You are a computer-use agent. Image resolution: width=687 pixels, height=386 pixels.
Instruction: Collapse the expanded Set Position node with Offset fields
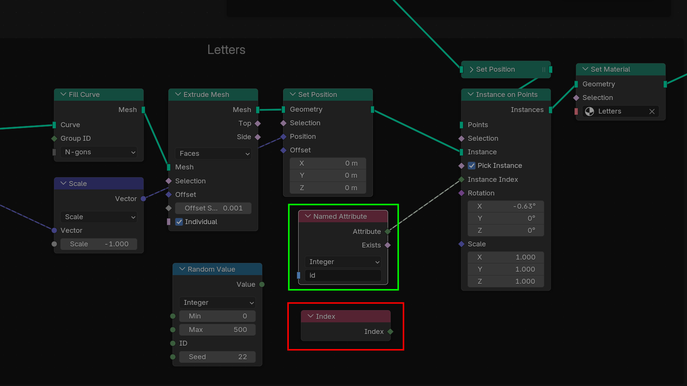tap(293, 95)
